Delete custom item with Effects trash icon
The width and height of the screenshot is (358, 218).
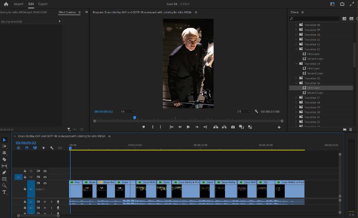[x=351, y=129]
